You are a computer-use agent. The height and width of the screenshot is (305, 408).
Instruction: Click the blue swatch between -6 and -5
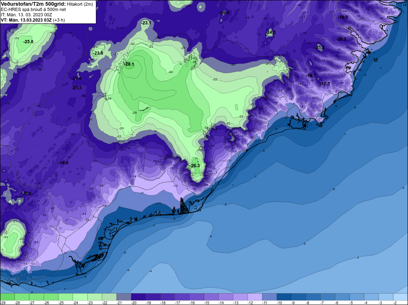(x=342, y=297)
